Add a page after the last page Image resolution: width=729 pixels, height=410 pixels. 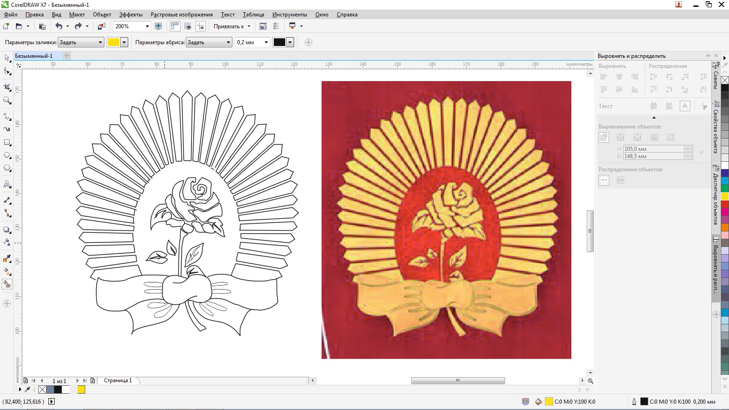click(93, 381)
